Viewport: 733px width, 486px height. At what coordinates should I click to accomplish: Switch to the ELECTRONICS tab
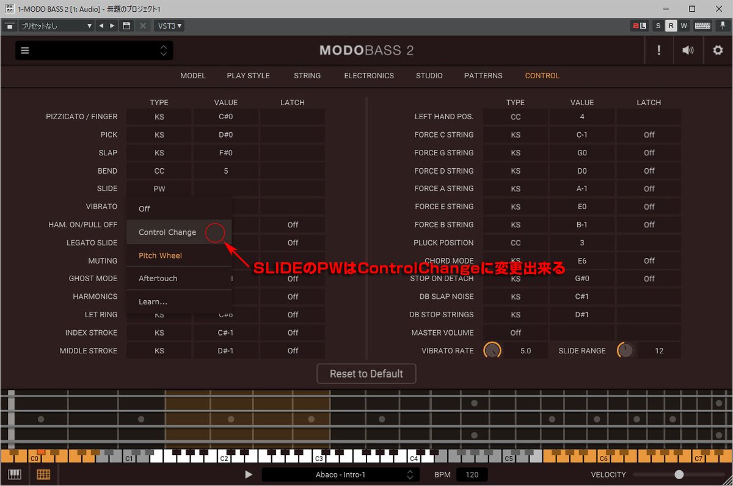[369, 76]
